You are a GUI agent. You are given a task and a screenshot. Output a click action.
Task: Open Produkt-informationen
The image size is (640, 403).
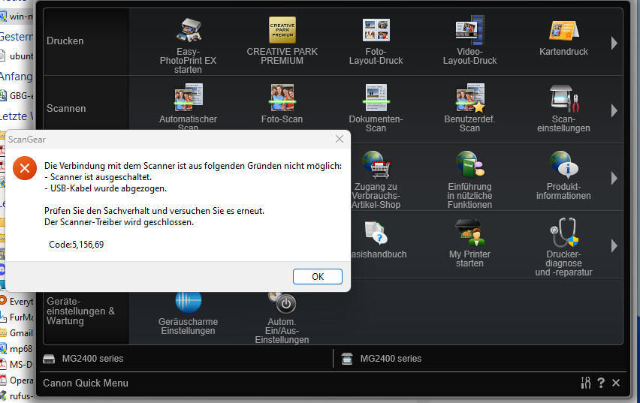pos(563,176)
